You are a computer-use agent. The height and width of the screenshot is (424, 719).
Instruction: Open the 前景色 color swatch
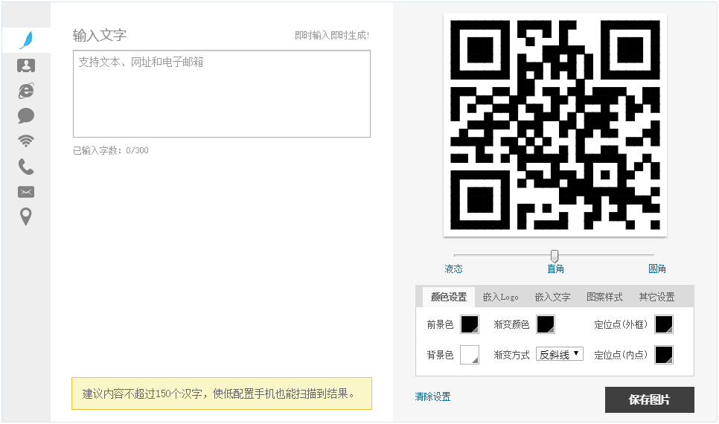[470, 324]
